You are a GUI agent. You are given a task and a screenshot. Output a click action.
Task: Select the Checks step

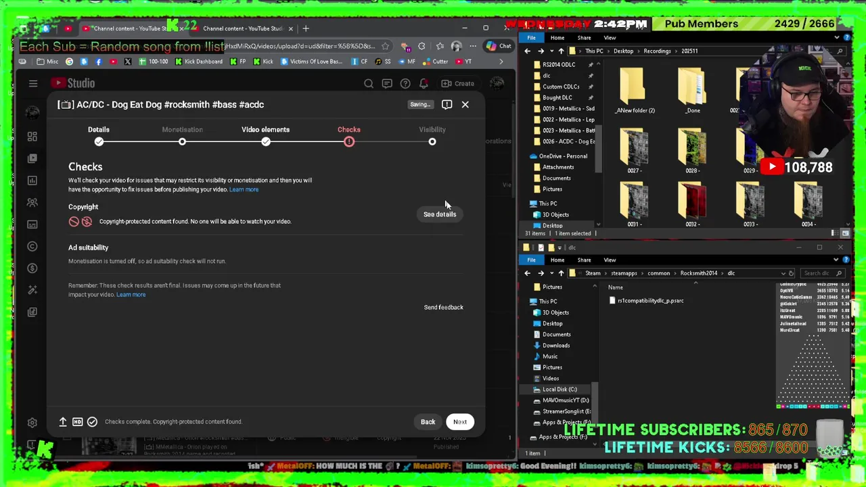[349, 135]
